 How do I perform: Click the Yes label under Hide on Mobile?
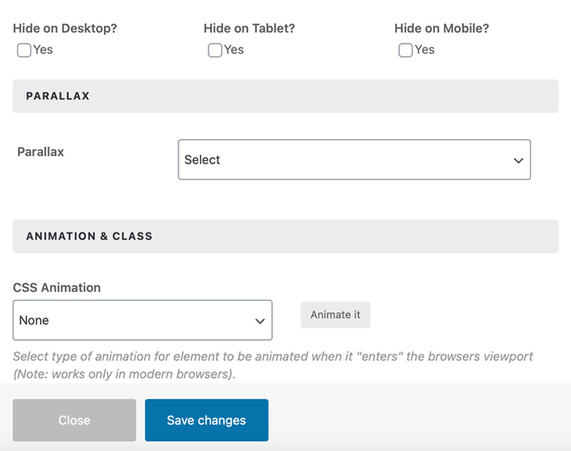[425, 50]
